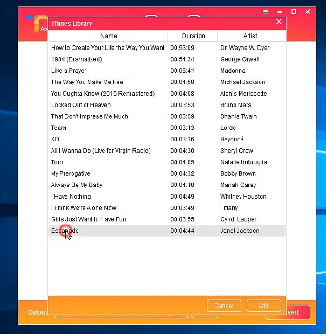
Task: Sort the list by the Name column header
Action: pos(108,36)
